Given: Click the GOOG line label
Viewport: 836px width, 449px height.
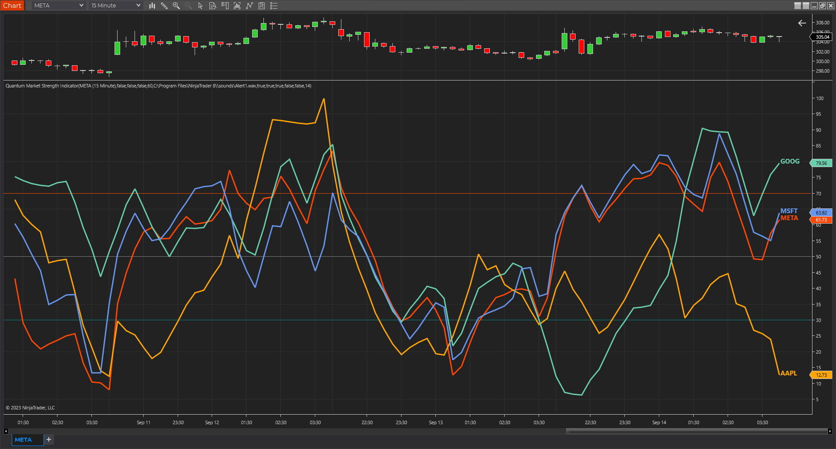Looking at the screenshot, I should point(790,161).
